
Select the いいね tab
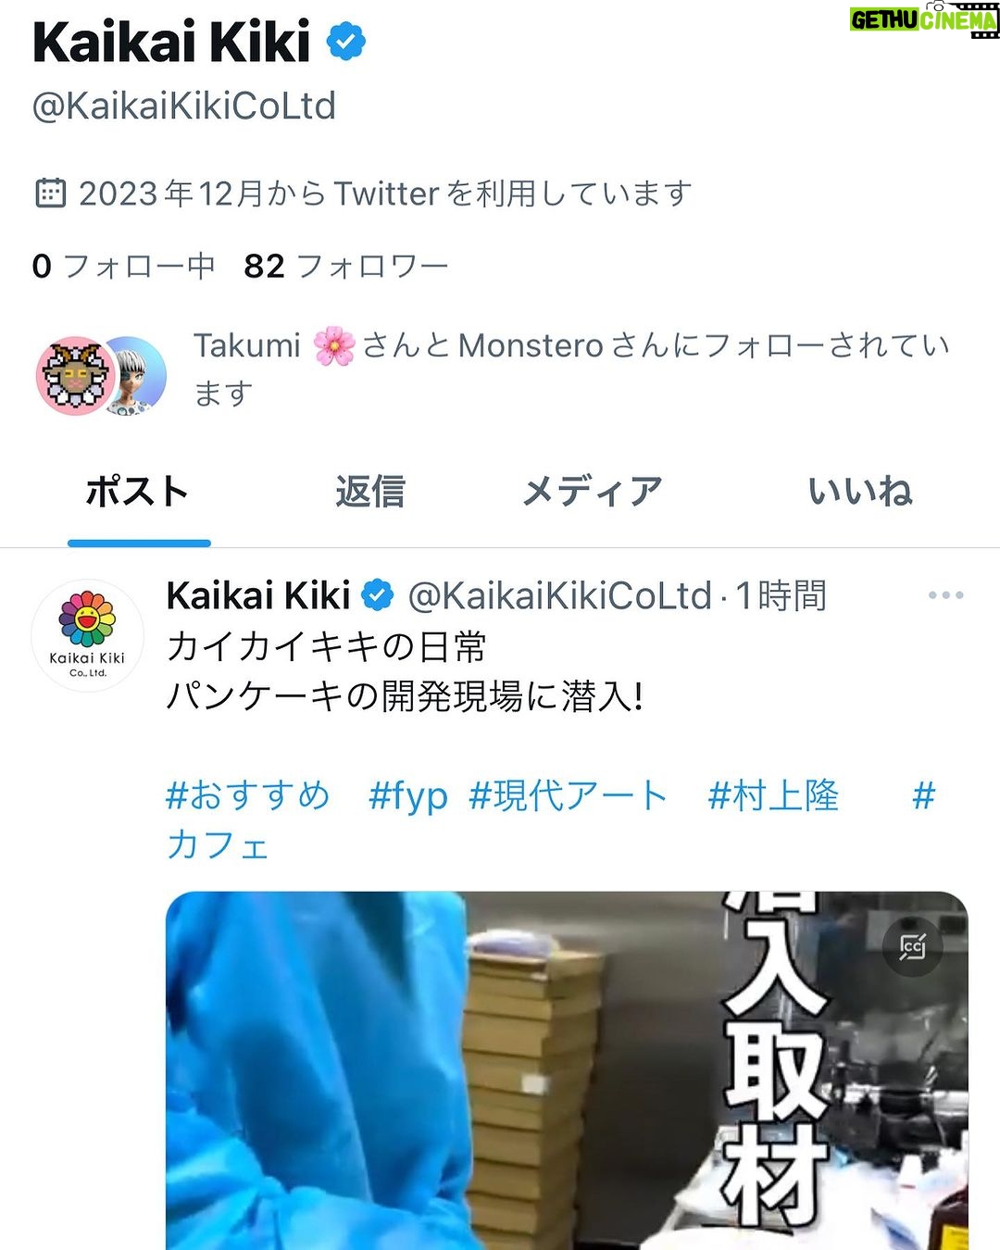pos(860,492)
